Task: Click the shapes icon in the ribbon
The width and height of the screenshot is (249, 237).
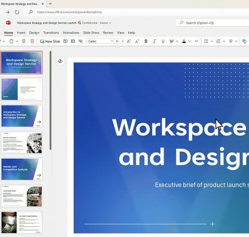Action: point(244,41)
